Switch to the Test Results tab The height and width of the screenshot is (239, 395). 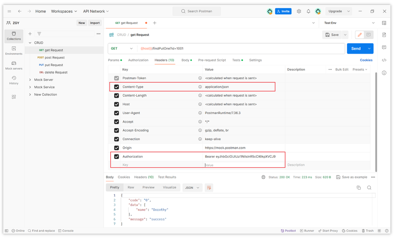[x=167, y=177]
